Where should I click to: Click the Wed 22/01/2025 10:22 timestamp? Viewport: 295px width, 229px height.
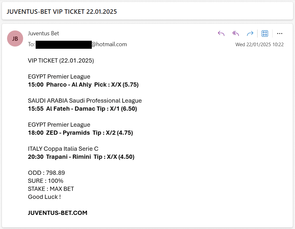click(x=259, y=45)
